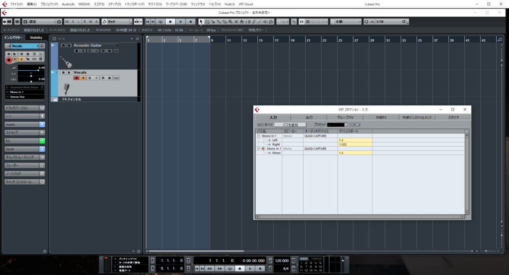Click the バスを追加 button
509x275 pixels.
[290, 125]
